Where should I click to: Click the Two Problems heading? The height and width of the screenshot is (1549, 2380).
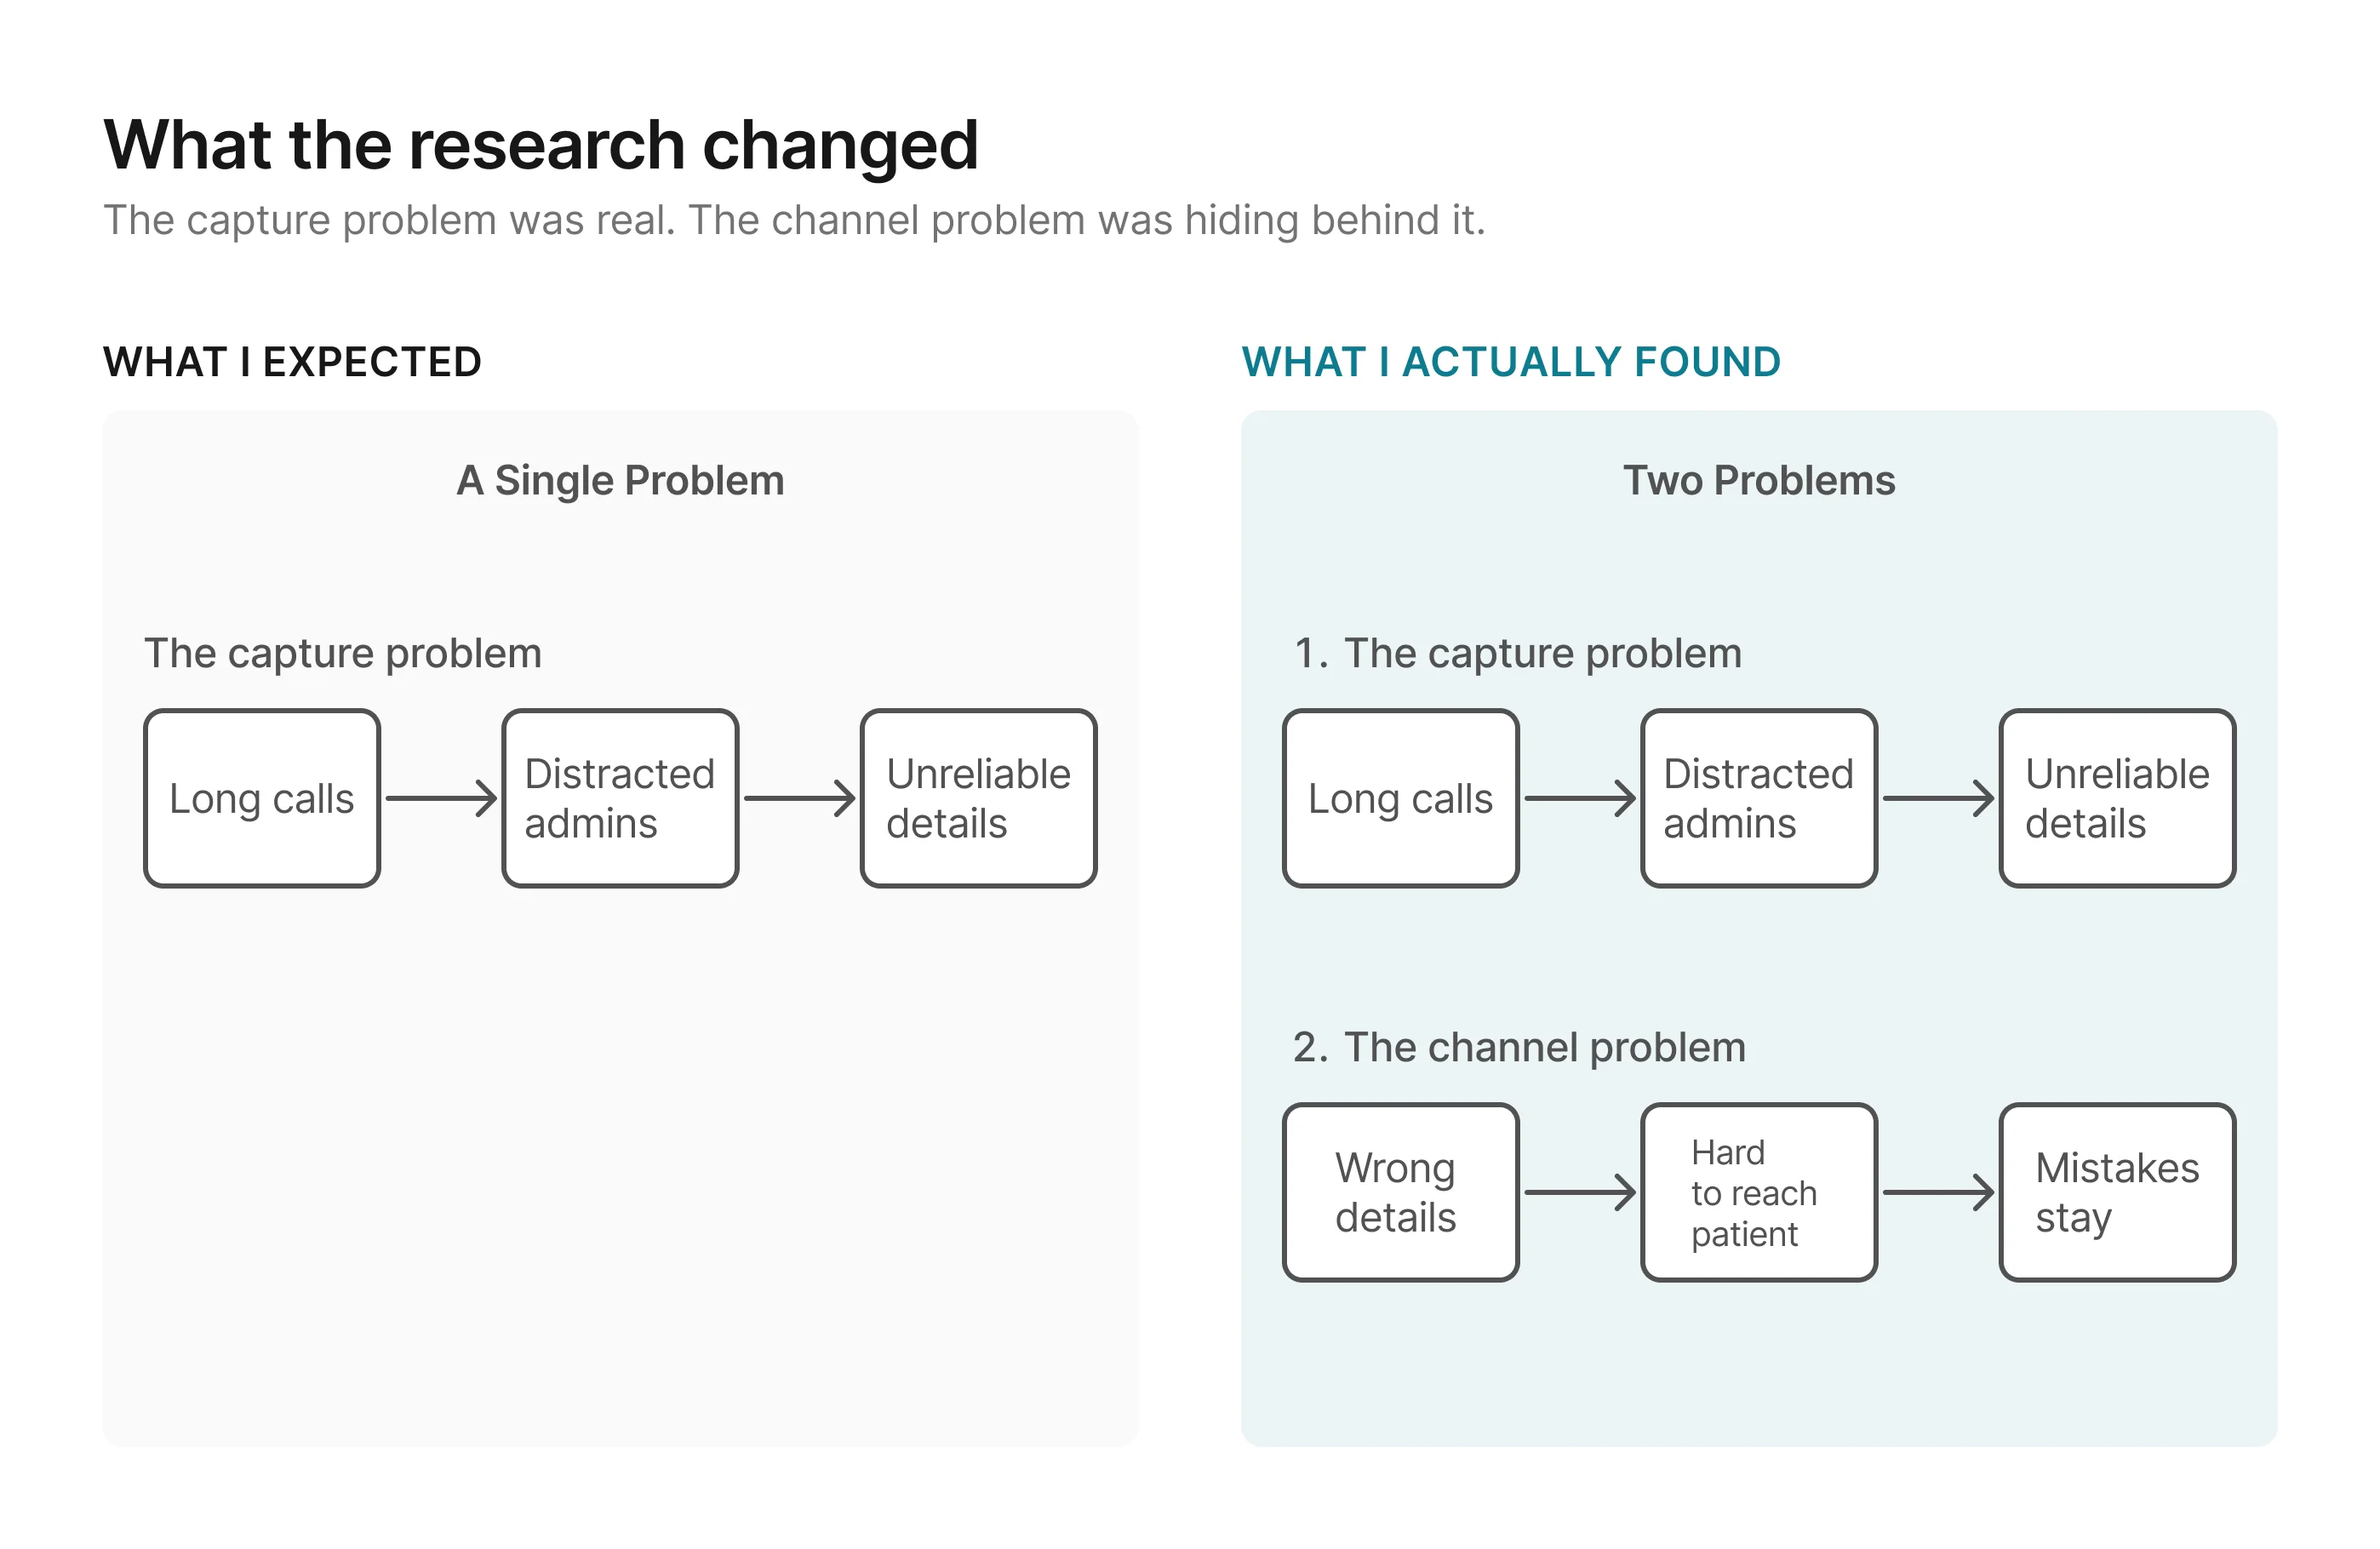(1758, 481)
